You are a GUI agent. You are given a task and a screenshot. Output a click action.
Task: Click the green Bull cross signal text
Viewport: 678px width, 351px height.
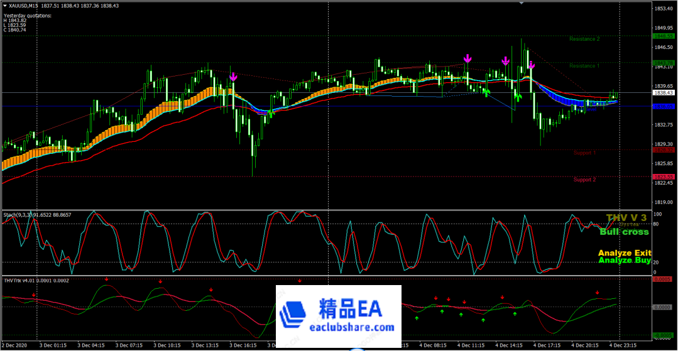click(624, 232)
